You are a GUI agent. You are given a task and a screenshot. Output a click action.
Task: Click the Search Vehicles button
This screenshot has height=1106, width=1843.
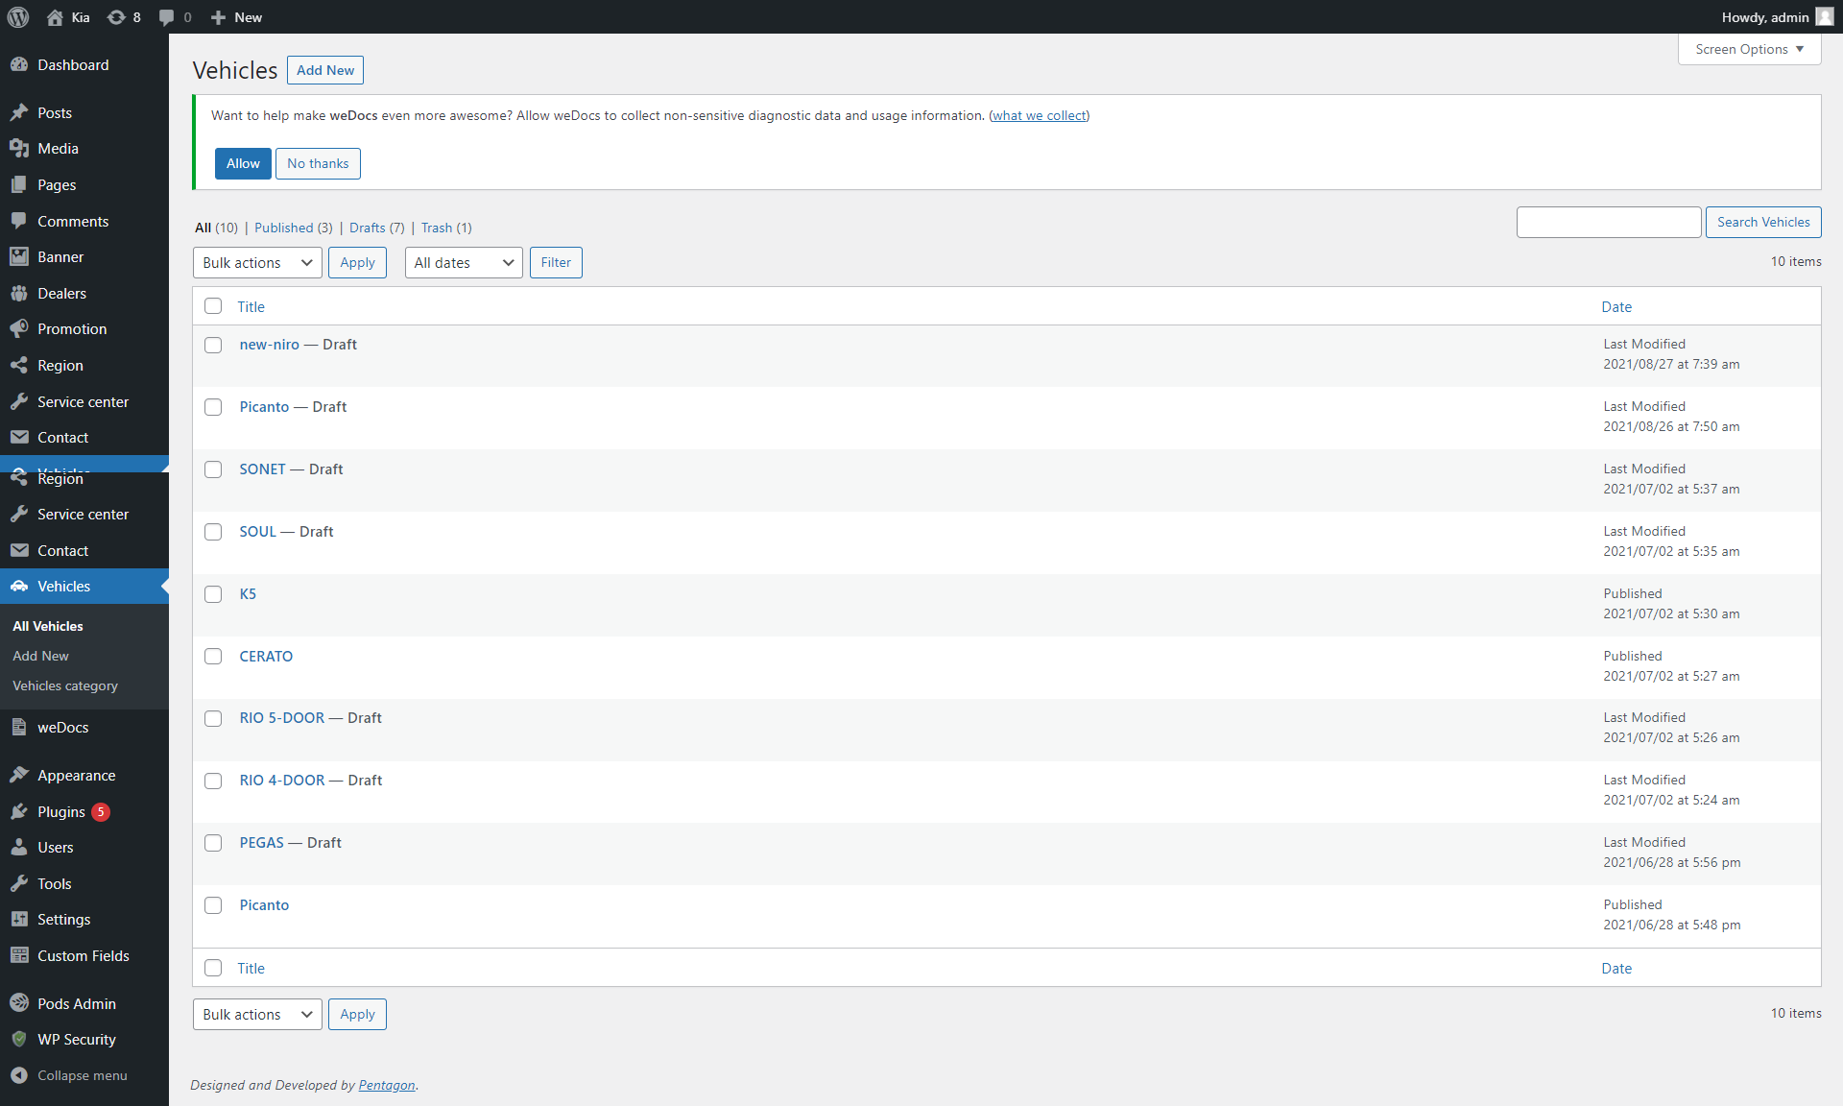point(1763,222)
